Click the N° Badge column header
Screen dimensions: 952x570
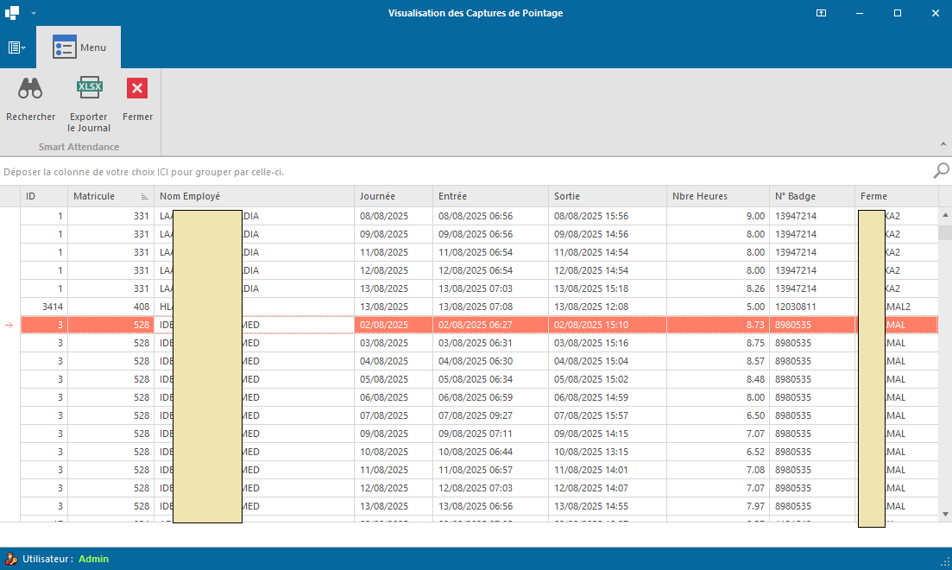794,196
